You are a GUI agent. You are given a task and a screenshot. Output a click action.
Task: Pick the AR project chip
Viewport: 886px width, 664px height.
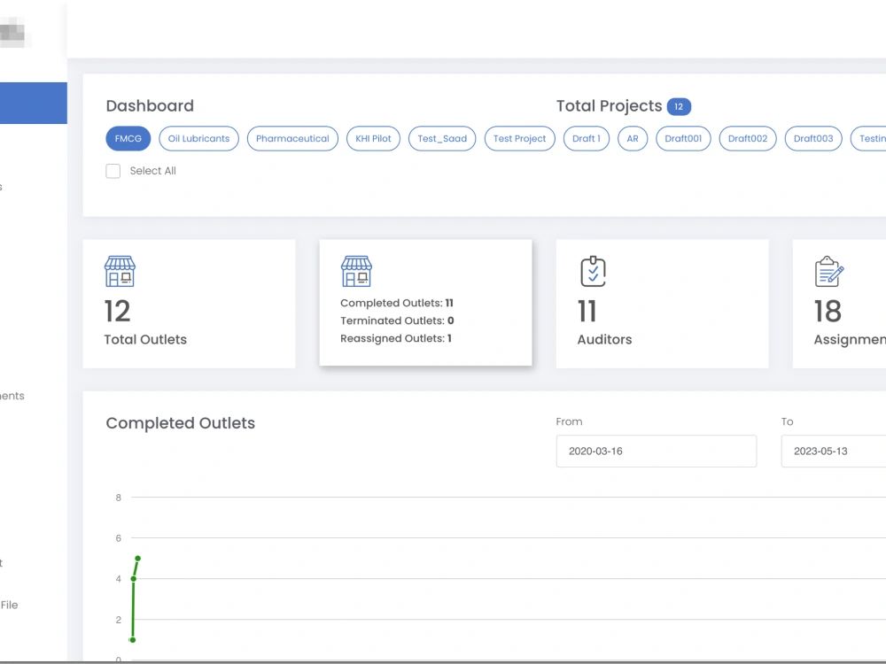(x=633, y=138)
